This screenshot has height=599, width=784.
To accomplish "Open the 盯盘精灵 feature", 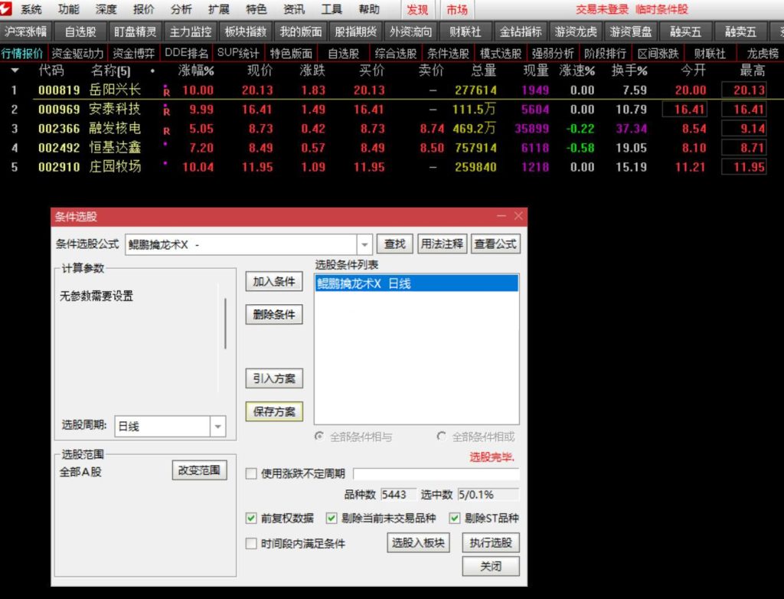I will pos(134,32).
